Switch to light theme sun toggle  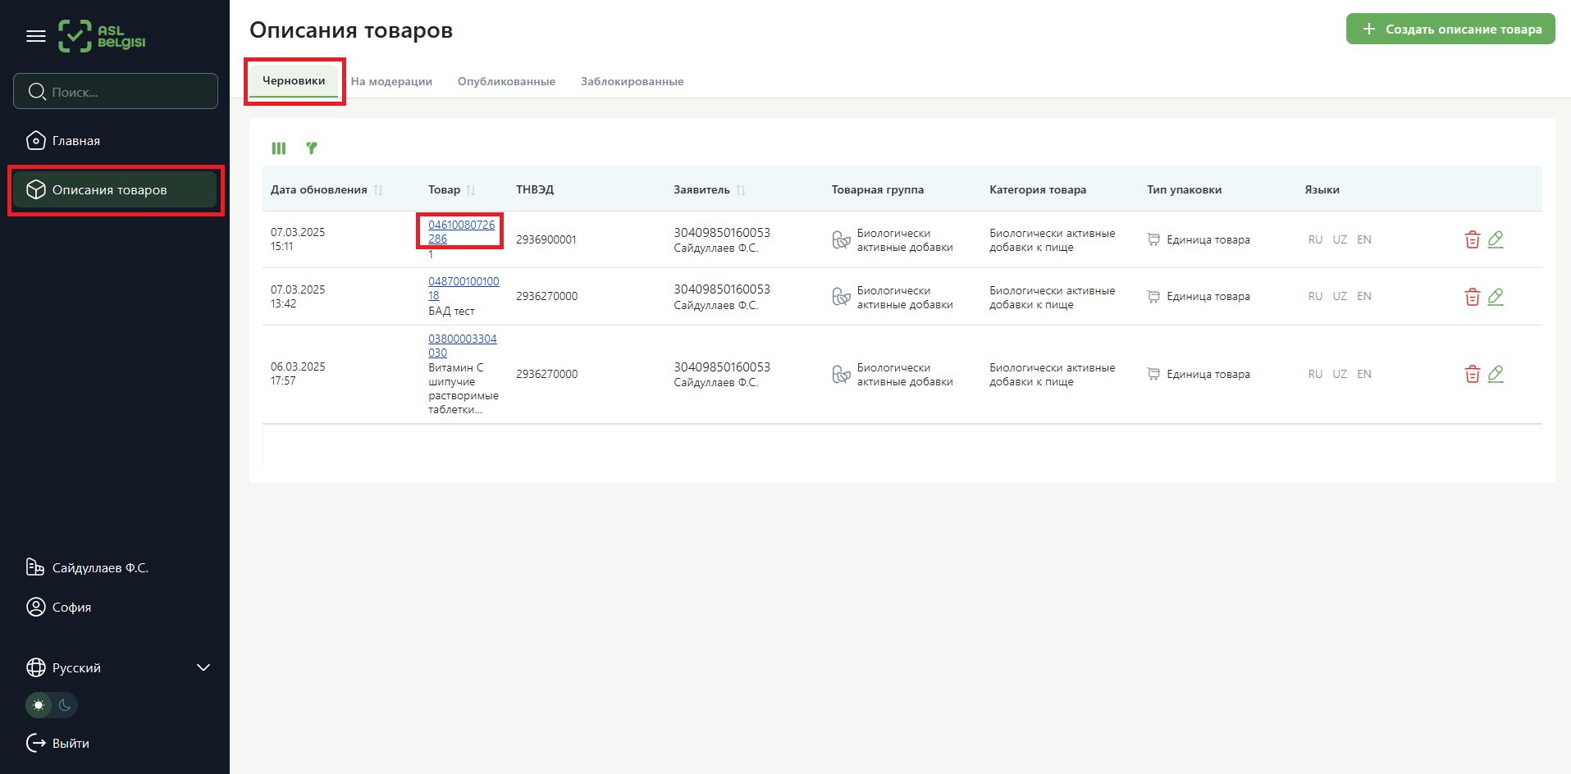tap(39, 705)
